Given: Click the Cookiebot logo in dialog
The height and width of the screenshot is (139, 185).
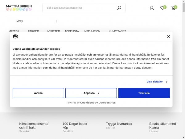Looking at the screenshot, I should [15, 36].
